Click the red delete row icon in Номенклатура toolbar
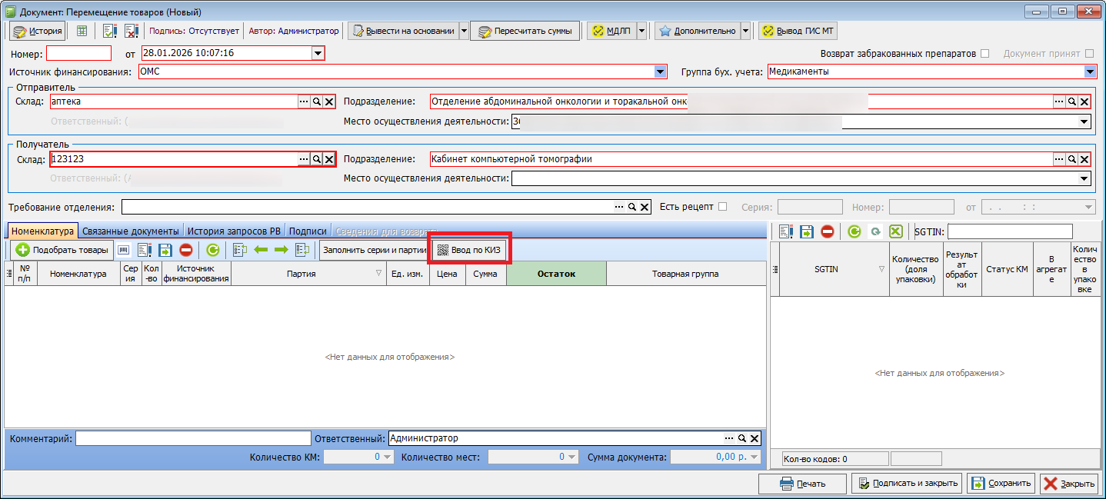The width and height of the screenshot is (1106, 499). point(186,250)
